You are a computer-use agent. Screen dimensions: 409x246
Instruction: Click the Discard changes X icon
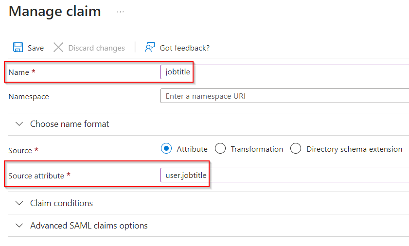[x=58, y=48]
